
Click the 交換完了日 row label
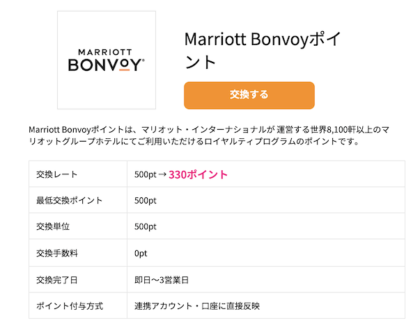pyautogui.click(x=57, y=280)
